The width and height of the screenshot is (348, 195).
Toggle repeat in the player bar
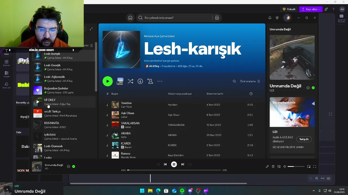pyautogui.click(x=190, y=164)
